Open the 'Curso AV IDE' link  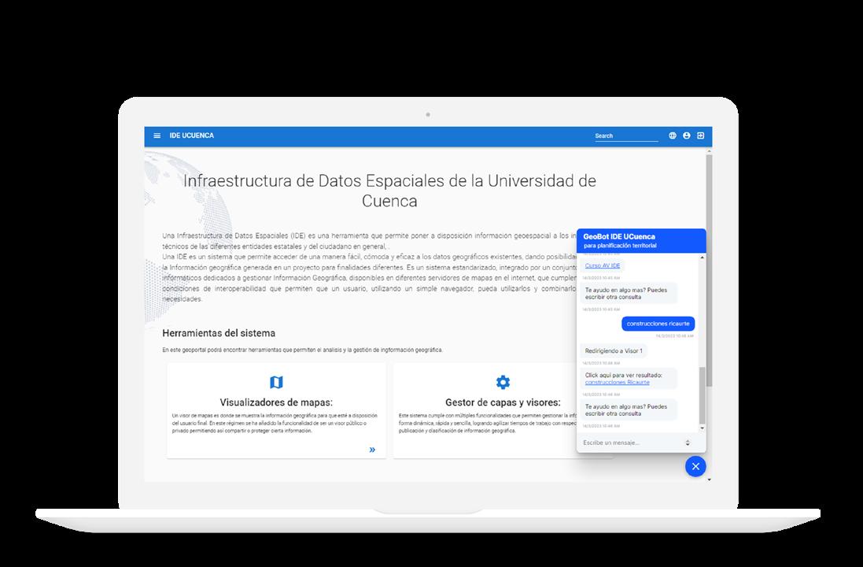click(603, 265)
